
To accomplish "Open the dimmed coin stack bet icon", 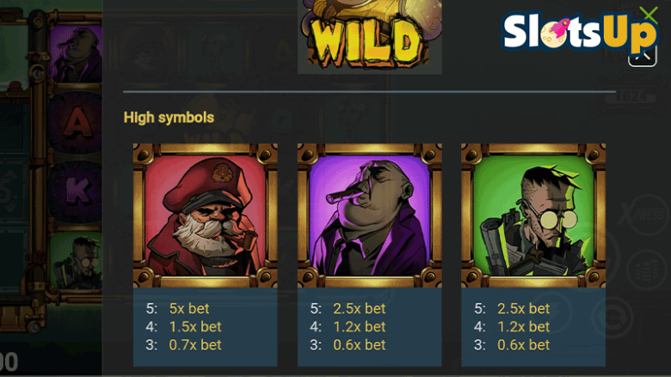I will (647, 271).
